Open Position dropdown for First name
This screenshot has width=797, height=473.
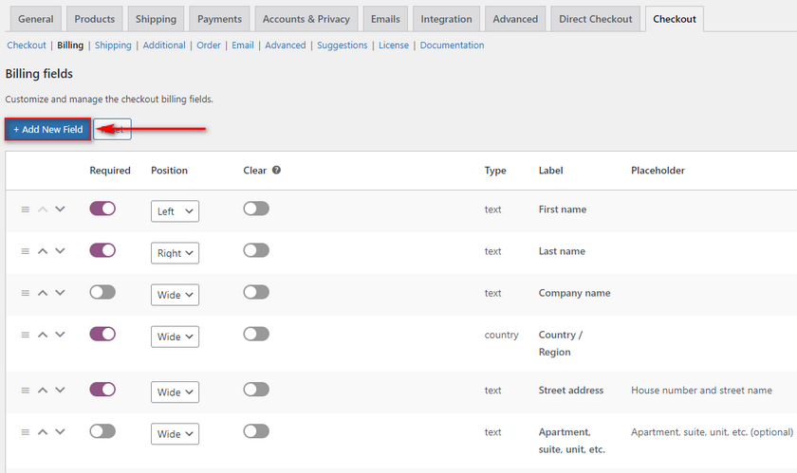coord(175,211)
